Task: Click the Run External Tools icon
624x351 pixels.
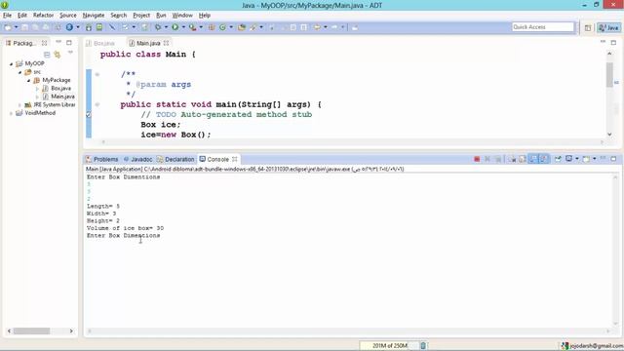Action: click(193, 27)
